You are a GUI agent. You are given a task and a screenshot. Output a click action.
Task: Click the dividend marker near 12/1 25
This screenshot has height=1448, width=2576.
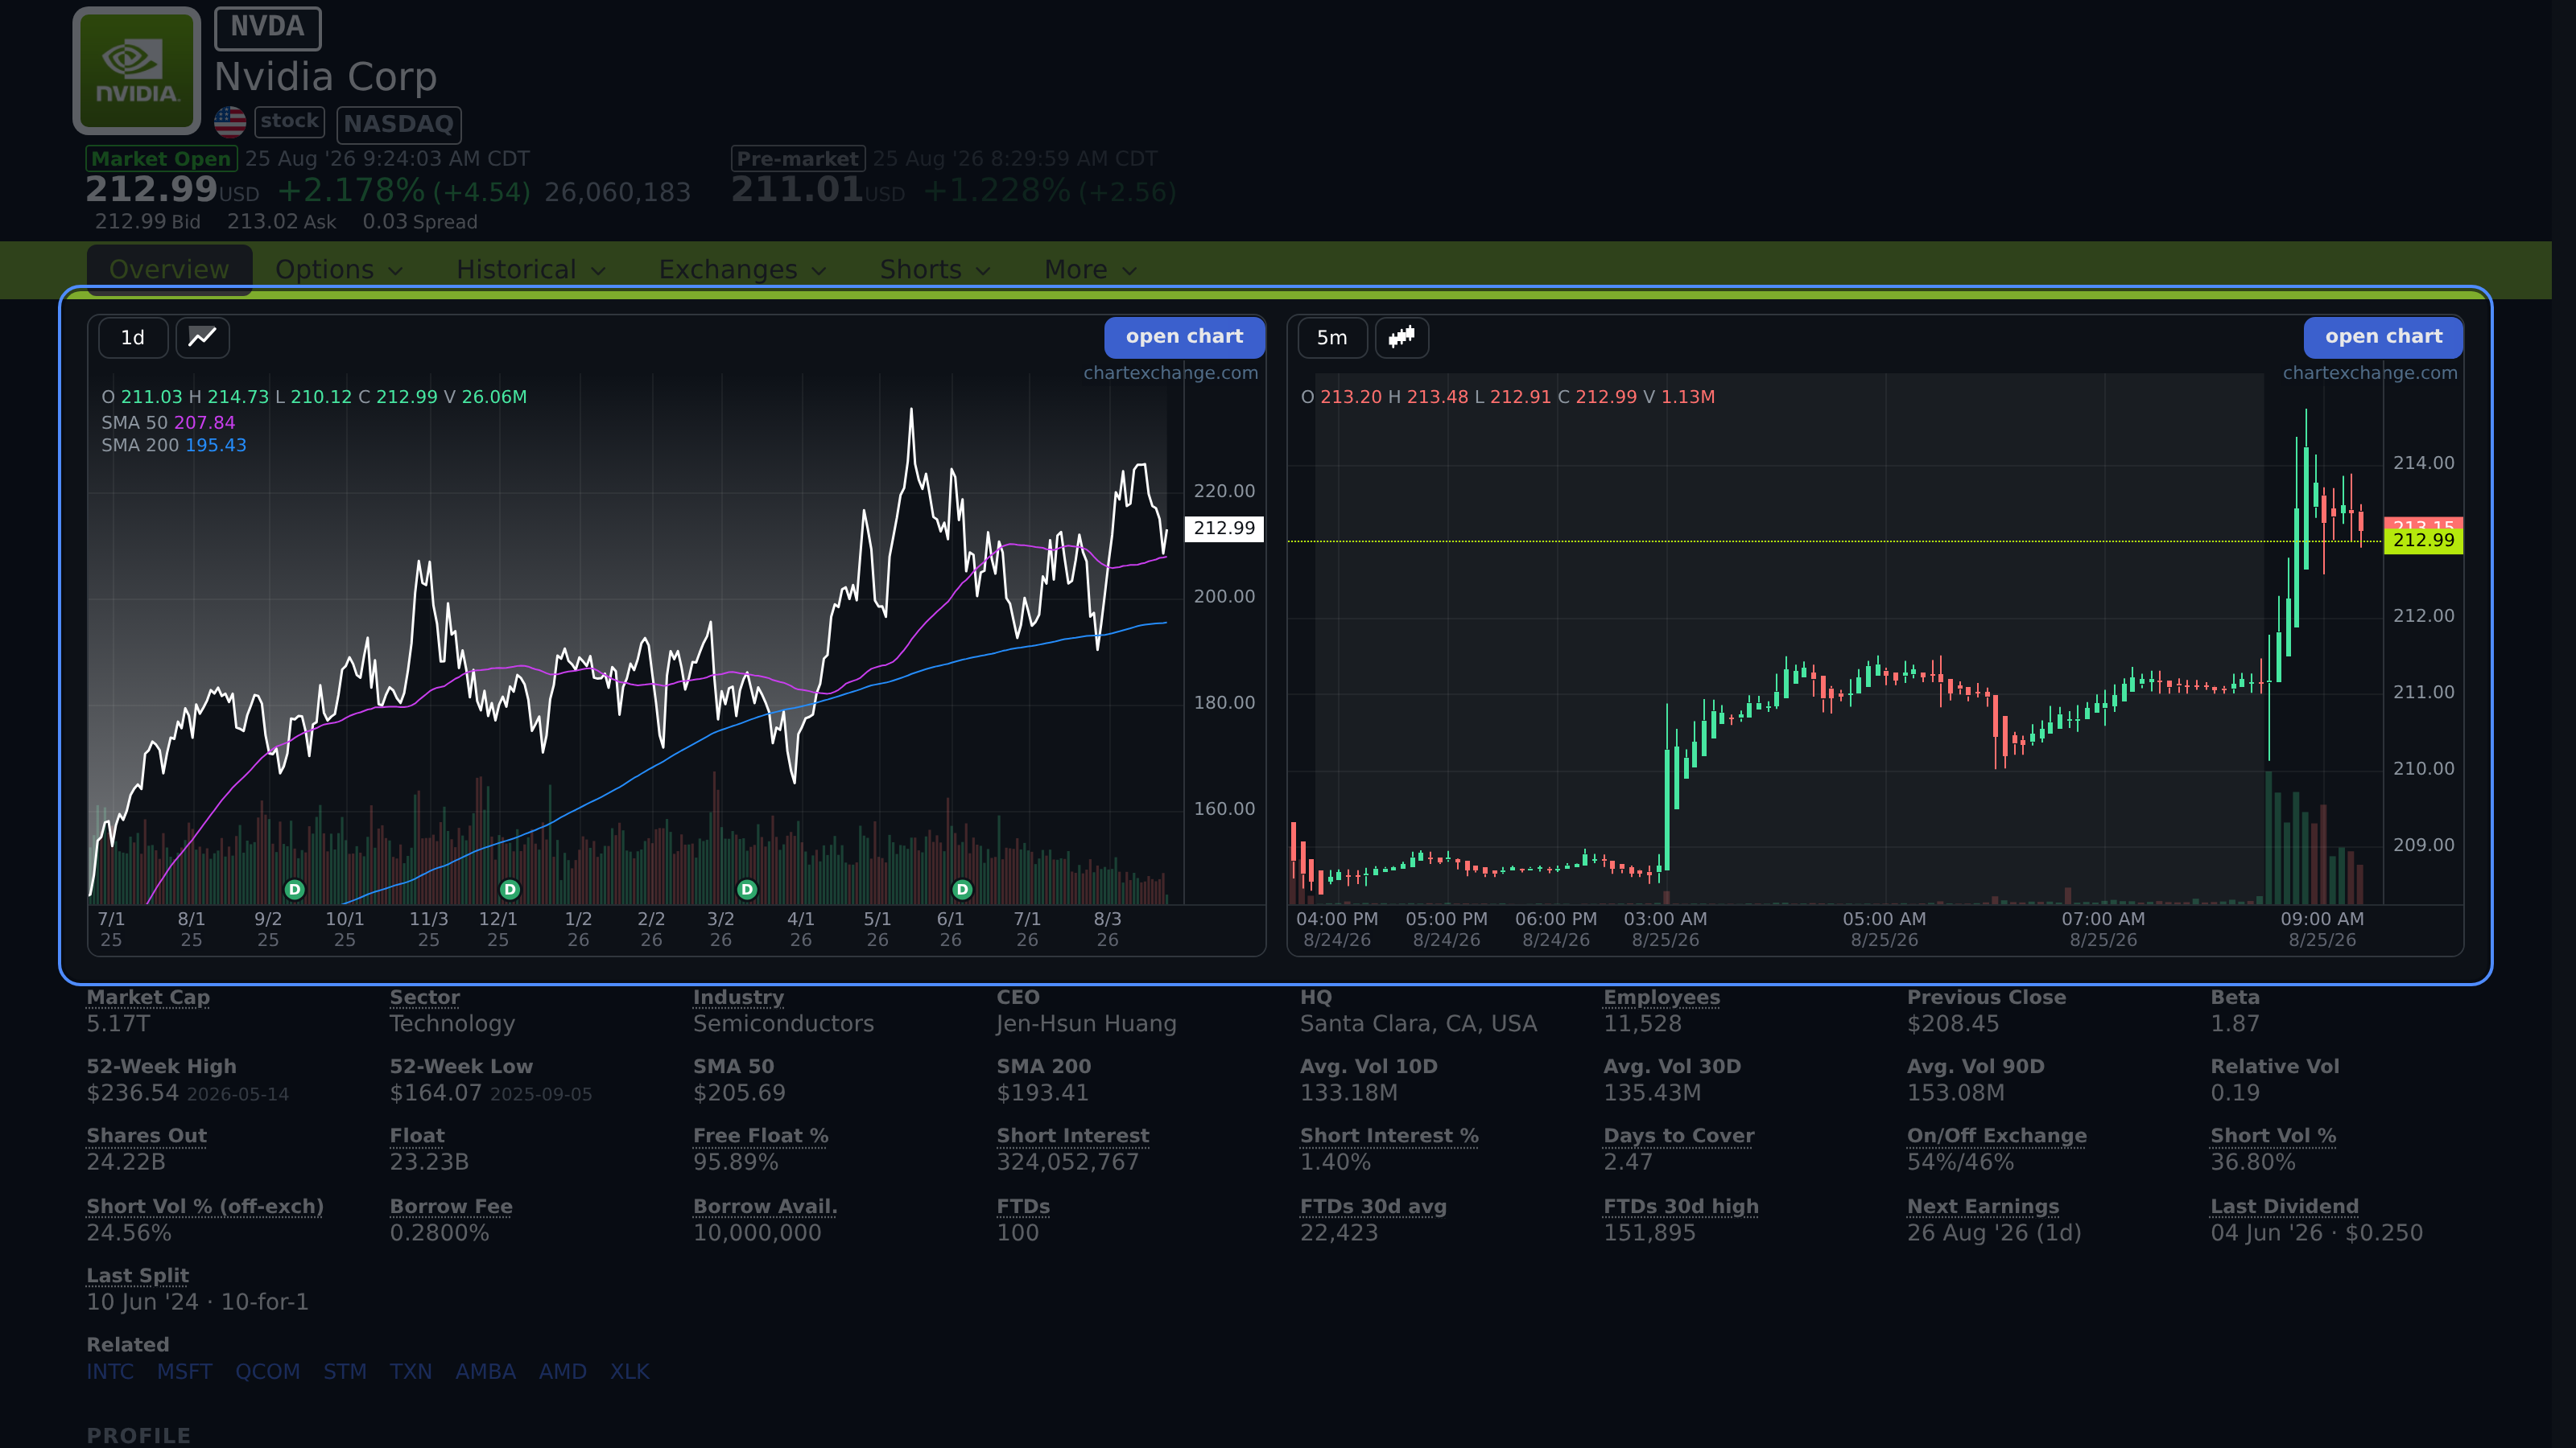[510, 888]
